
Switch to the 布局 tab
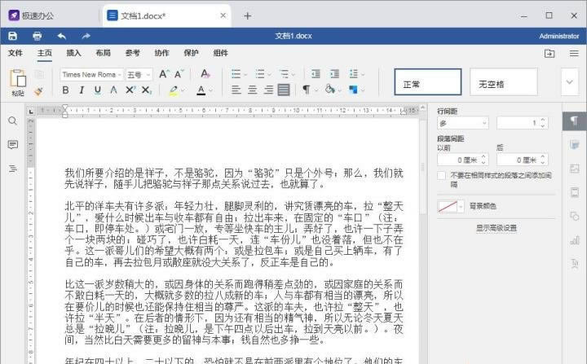[x=103, y=53]
